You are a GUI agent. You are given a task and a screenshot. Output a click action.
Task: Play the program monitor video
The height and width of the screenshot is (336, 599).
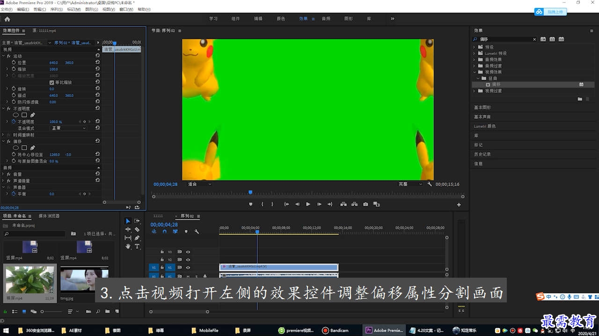tap(308, 204)
